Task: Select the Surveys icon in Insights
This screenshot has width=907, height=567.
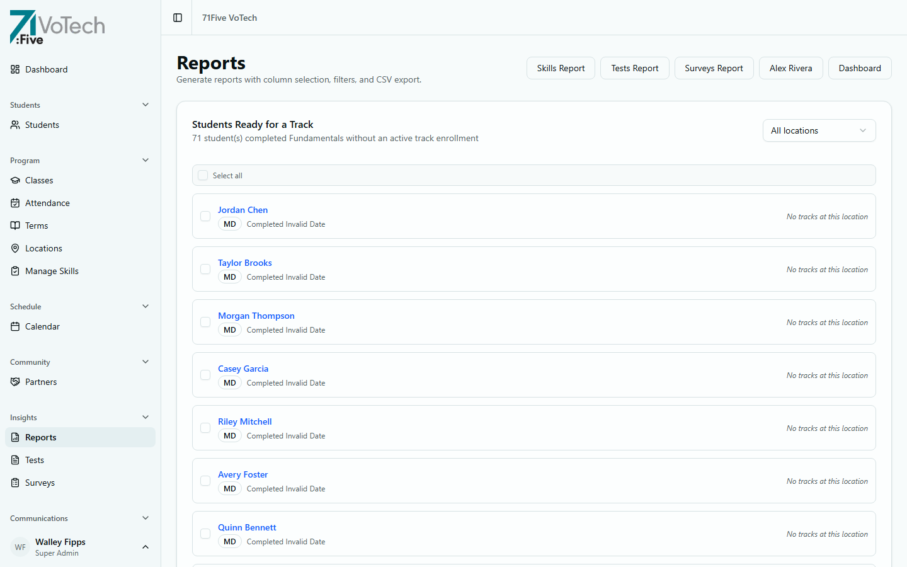Action: pyautogui.click(x=15, y=483)
